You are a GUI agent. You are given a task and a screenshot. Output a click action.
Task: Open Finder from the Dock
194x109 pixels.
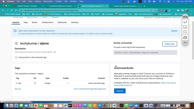pyautogui.click(x=6, y=106)
